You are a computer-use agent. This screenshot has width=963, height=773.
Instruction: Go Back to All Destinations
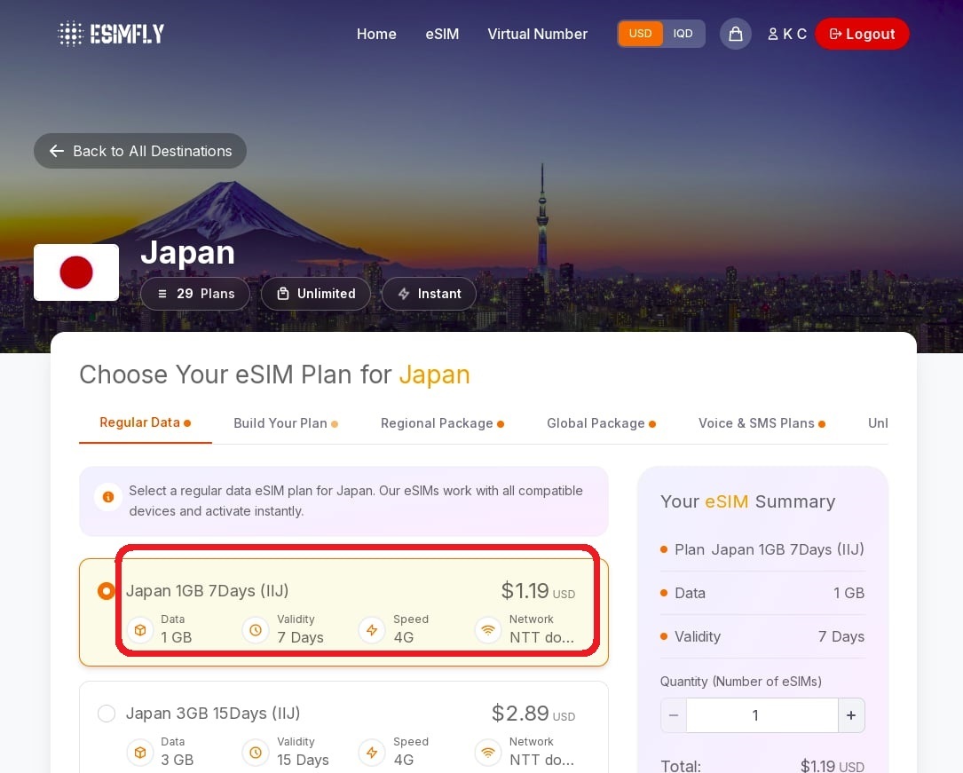tap(140, 151)
